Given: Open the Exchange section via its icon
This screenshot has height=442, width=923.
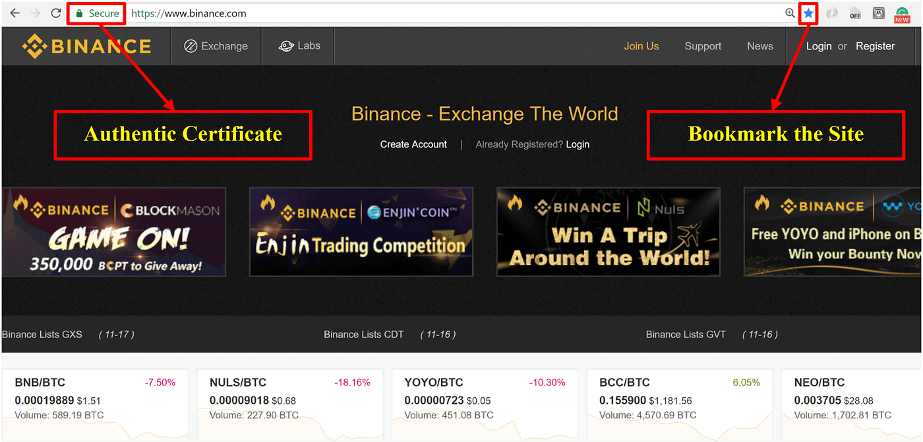Looking at the screenshot, I should (190, 46).
